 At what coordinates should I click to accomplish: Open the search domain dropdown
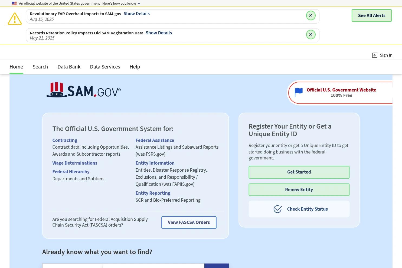click(x=72, y=267)
